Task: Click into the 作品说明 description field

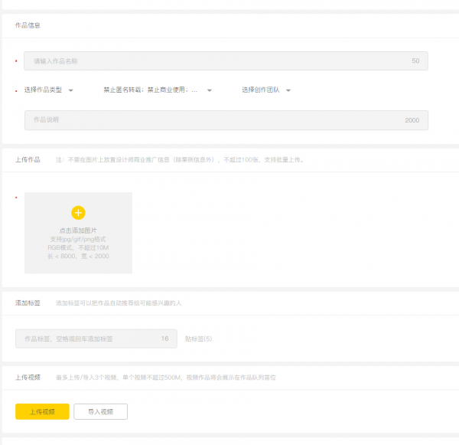Action: [x=214, y=120]
